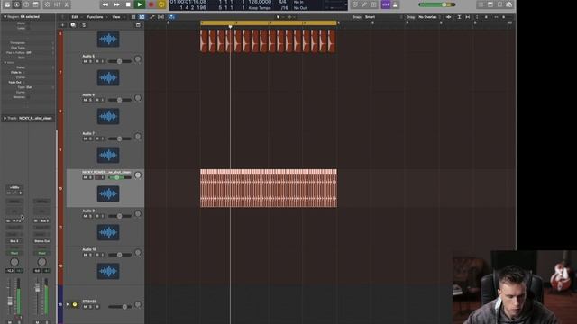
Task: Collapse the Region inspector disclosure triangle
Action: click(5, 17)
